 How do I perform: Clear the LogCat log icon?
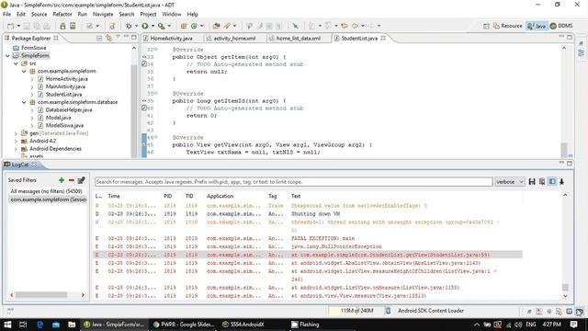(x=542, y=182)
